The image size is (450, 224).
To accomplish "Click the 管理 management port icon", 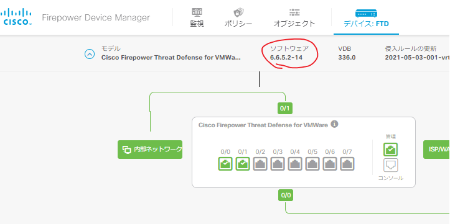I will click(391, 150).
